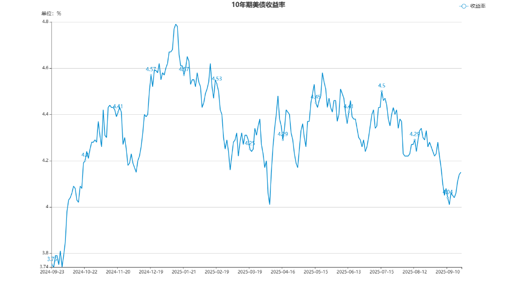Select the 2025-09-10 date label
Image resolution: width=513 pixels, height=289 pixels.
click(x=448, y=272)
